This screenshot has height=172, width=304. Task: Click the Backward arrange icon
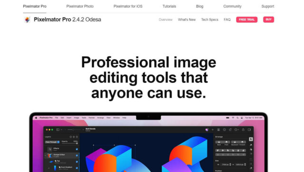click(235, 142)
